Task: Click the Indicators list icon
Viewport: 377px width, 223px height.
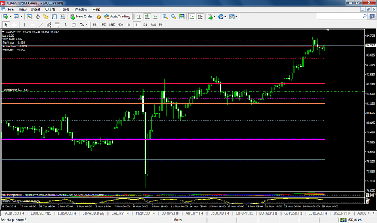Action: click(x=210, y=17)
